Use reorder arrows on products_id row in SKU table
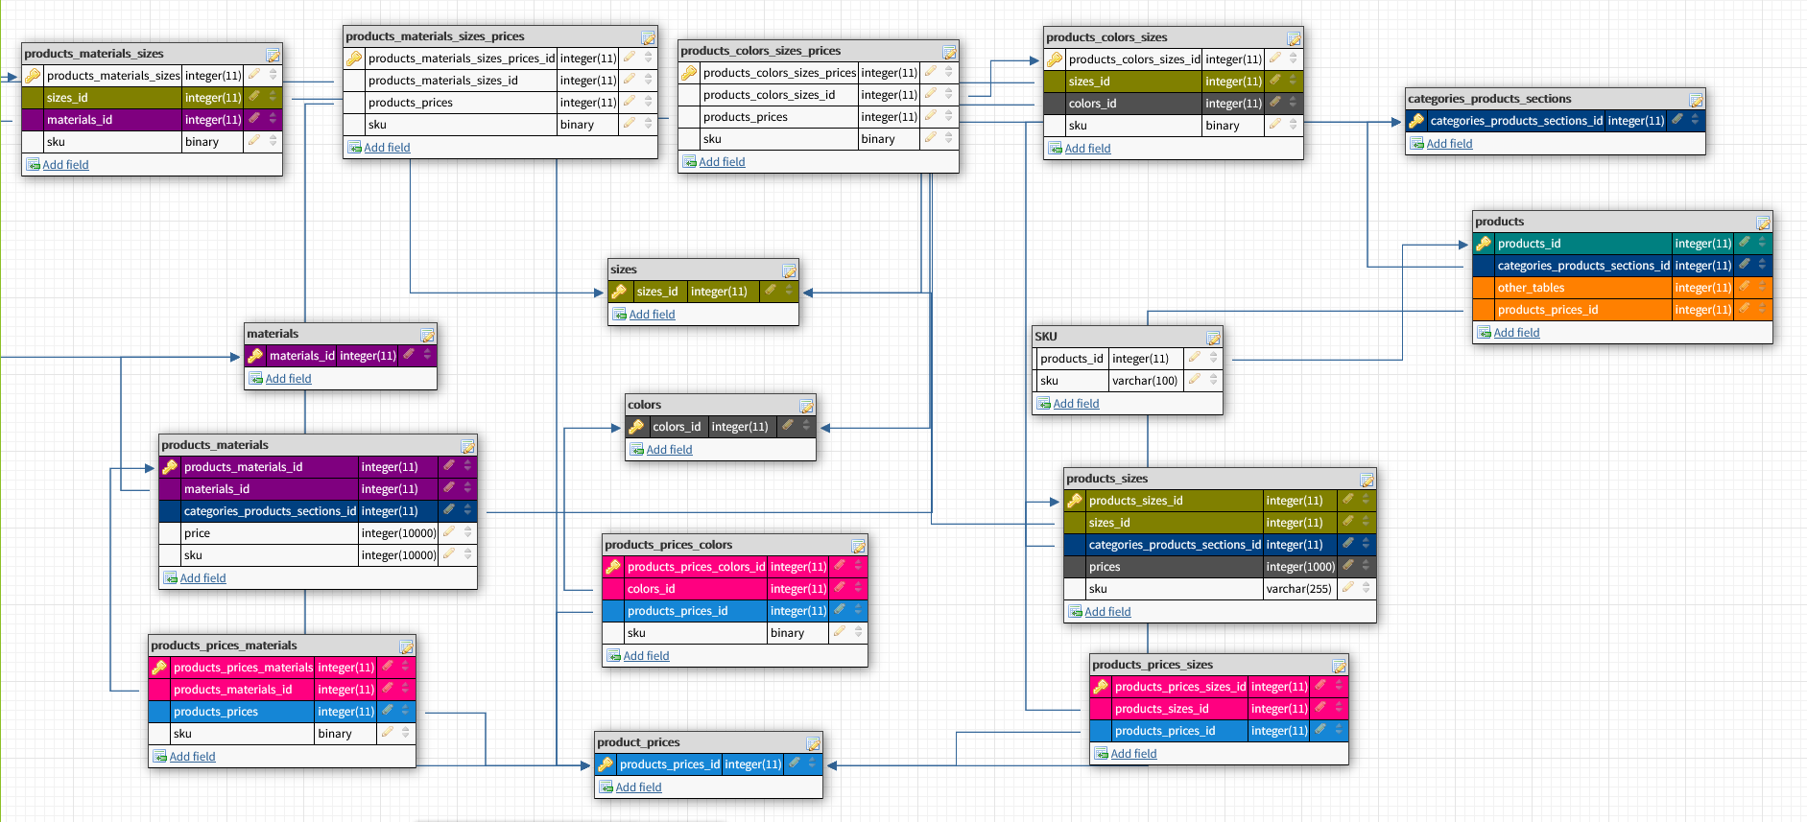 click(x=1214, y=358)
